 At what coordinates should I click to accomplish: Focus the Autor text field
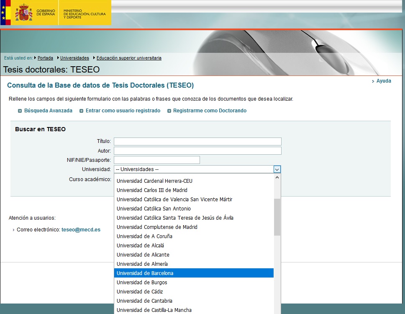[197, 151]
